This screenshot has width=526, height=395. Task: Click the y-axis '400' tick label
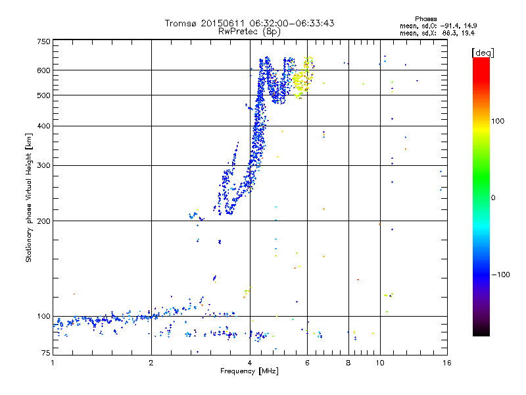(43, 126)
